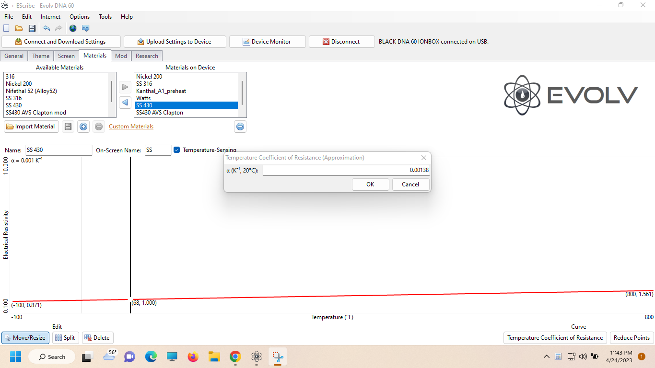Uncheck the Temperature-Sensing checkbox
Image resolution: width=655 pixels, height=368 pixels.
pyautogui.click(x=176, y=150)
